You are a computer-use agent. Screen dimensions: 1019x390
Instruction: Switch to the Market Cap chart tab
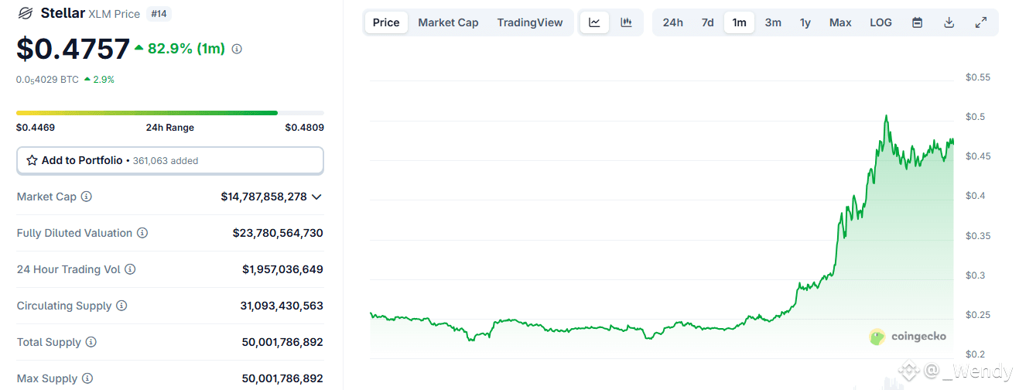click(x=448, y=22)
